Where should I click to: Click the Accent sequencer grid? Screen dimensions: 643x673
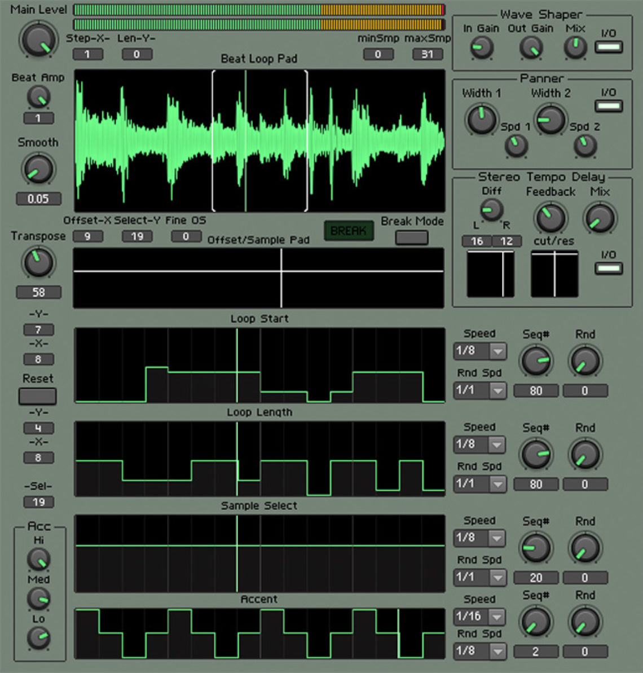(x=259, y=633)
